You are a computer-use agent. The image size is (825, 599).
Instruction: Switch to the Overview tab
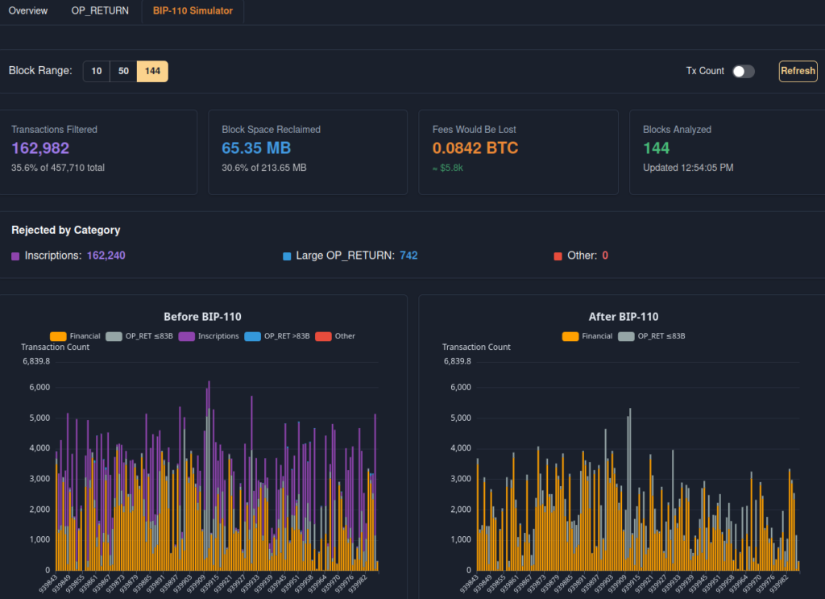pos(28,11)
